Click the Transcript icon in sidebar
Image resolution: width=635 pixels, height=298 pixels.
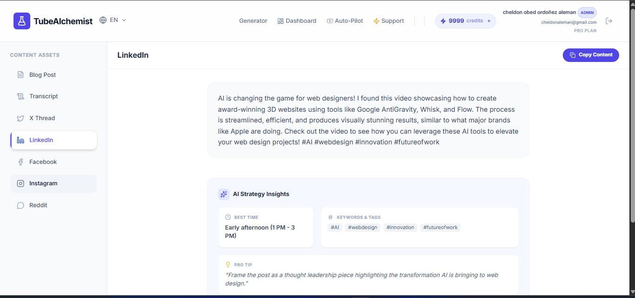pos(20,96)
